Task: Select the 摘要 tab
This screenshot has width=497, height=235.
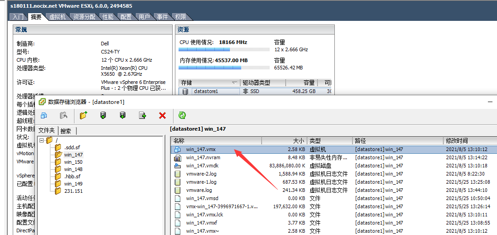Action: [x=36, y=17]
